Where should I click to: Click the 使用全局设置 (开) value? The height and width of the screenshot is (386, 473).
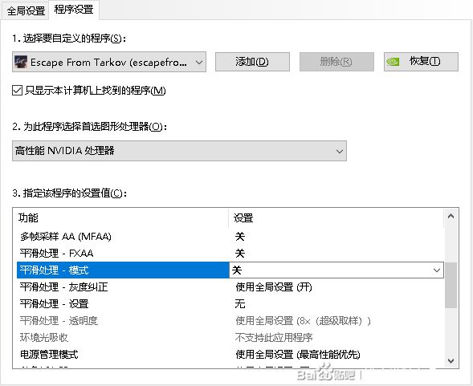(274, 287)
